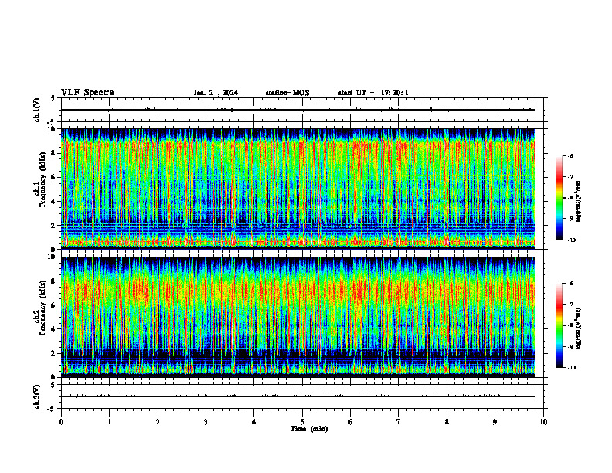Click the ch.1 spectrogram color scale bar
612x473 pixels.
coord(559,198)
